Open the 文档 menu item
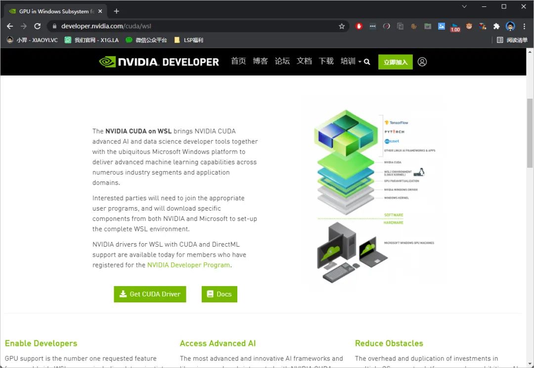 (x=304, y=61)
